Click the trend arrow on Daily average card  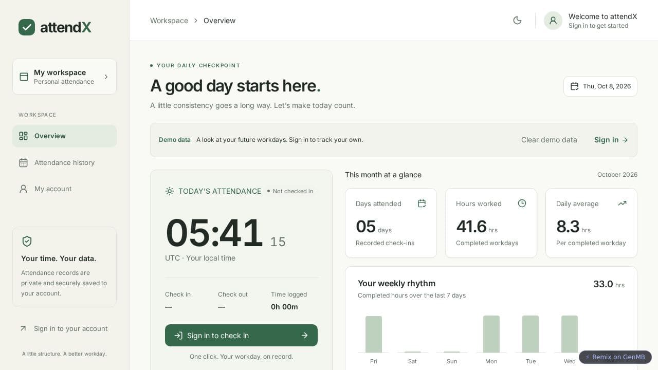pyautogui.click(x=622, y=203)
